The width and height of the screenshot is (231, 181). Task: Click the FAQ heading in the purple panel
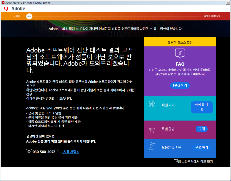[x=180, y=64]
